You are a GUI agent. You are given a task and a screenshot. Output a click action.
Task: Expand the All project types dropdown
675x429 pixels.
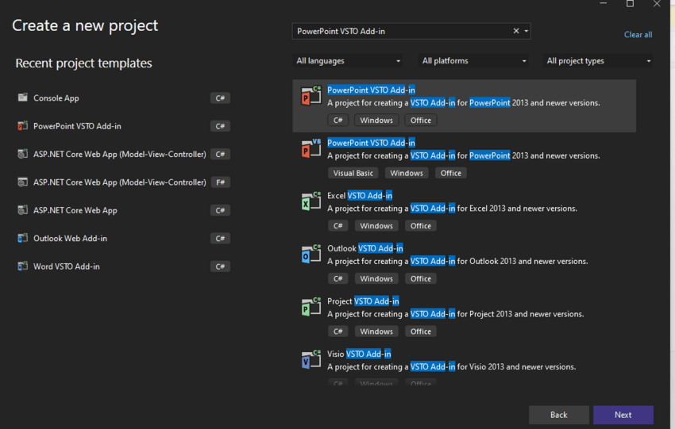tap(597, 60)
